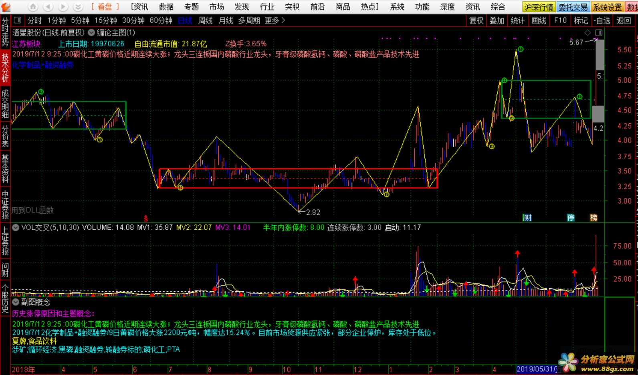Toggle the left panel icon beside 分时
Viewport: 638px width, 375px height.
17,20
